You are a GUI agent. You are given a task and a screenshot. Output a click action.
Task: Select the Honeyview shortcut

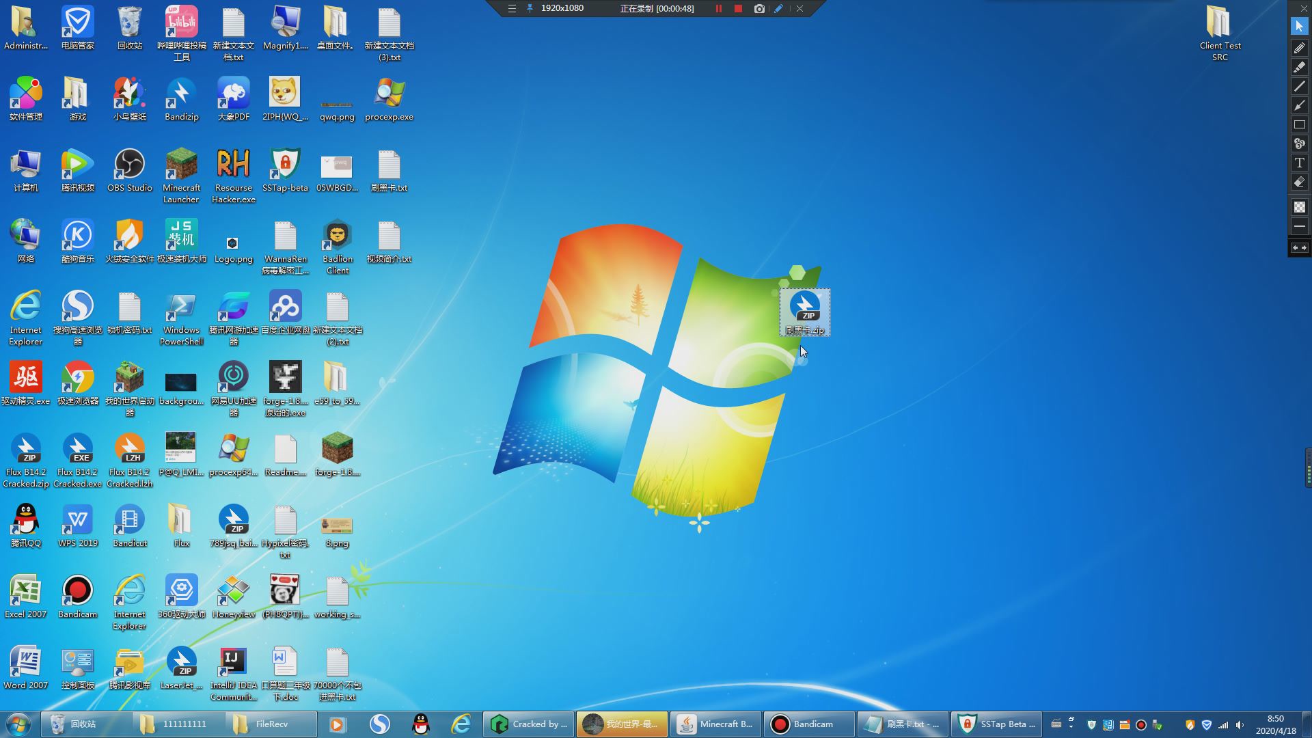(234, 597)
